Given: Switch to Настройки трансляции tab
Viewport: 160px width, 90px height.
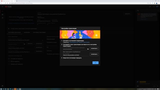Looking at the screenshot, I should 14,32.
